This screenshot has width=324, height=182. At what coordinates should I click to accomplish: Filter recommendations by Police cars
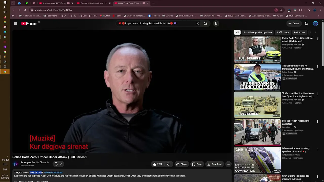point(299,32)
